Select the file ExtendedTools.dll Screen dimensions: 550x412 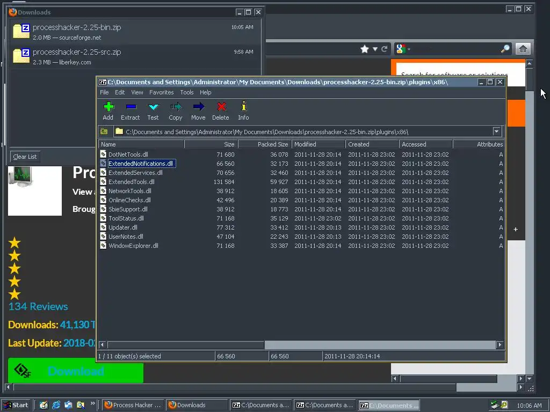click(x=132, y=182)
